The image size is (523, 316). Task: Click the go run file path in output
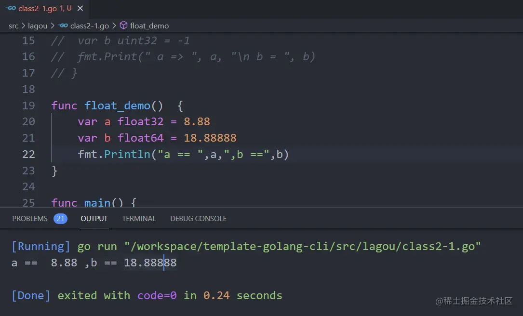[303, 246]
